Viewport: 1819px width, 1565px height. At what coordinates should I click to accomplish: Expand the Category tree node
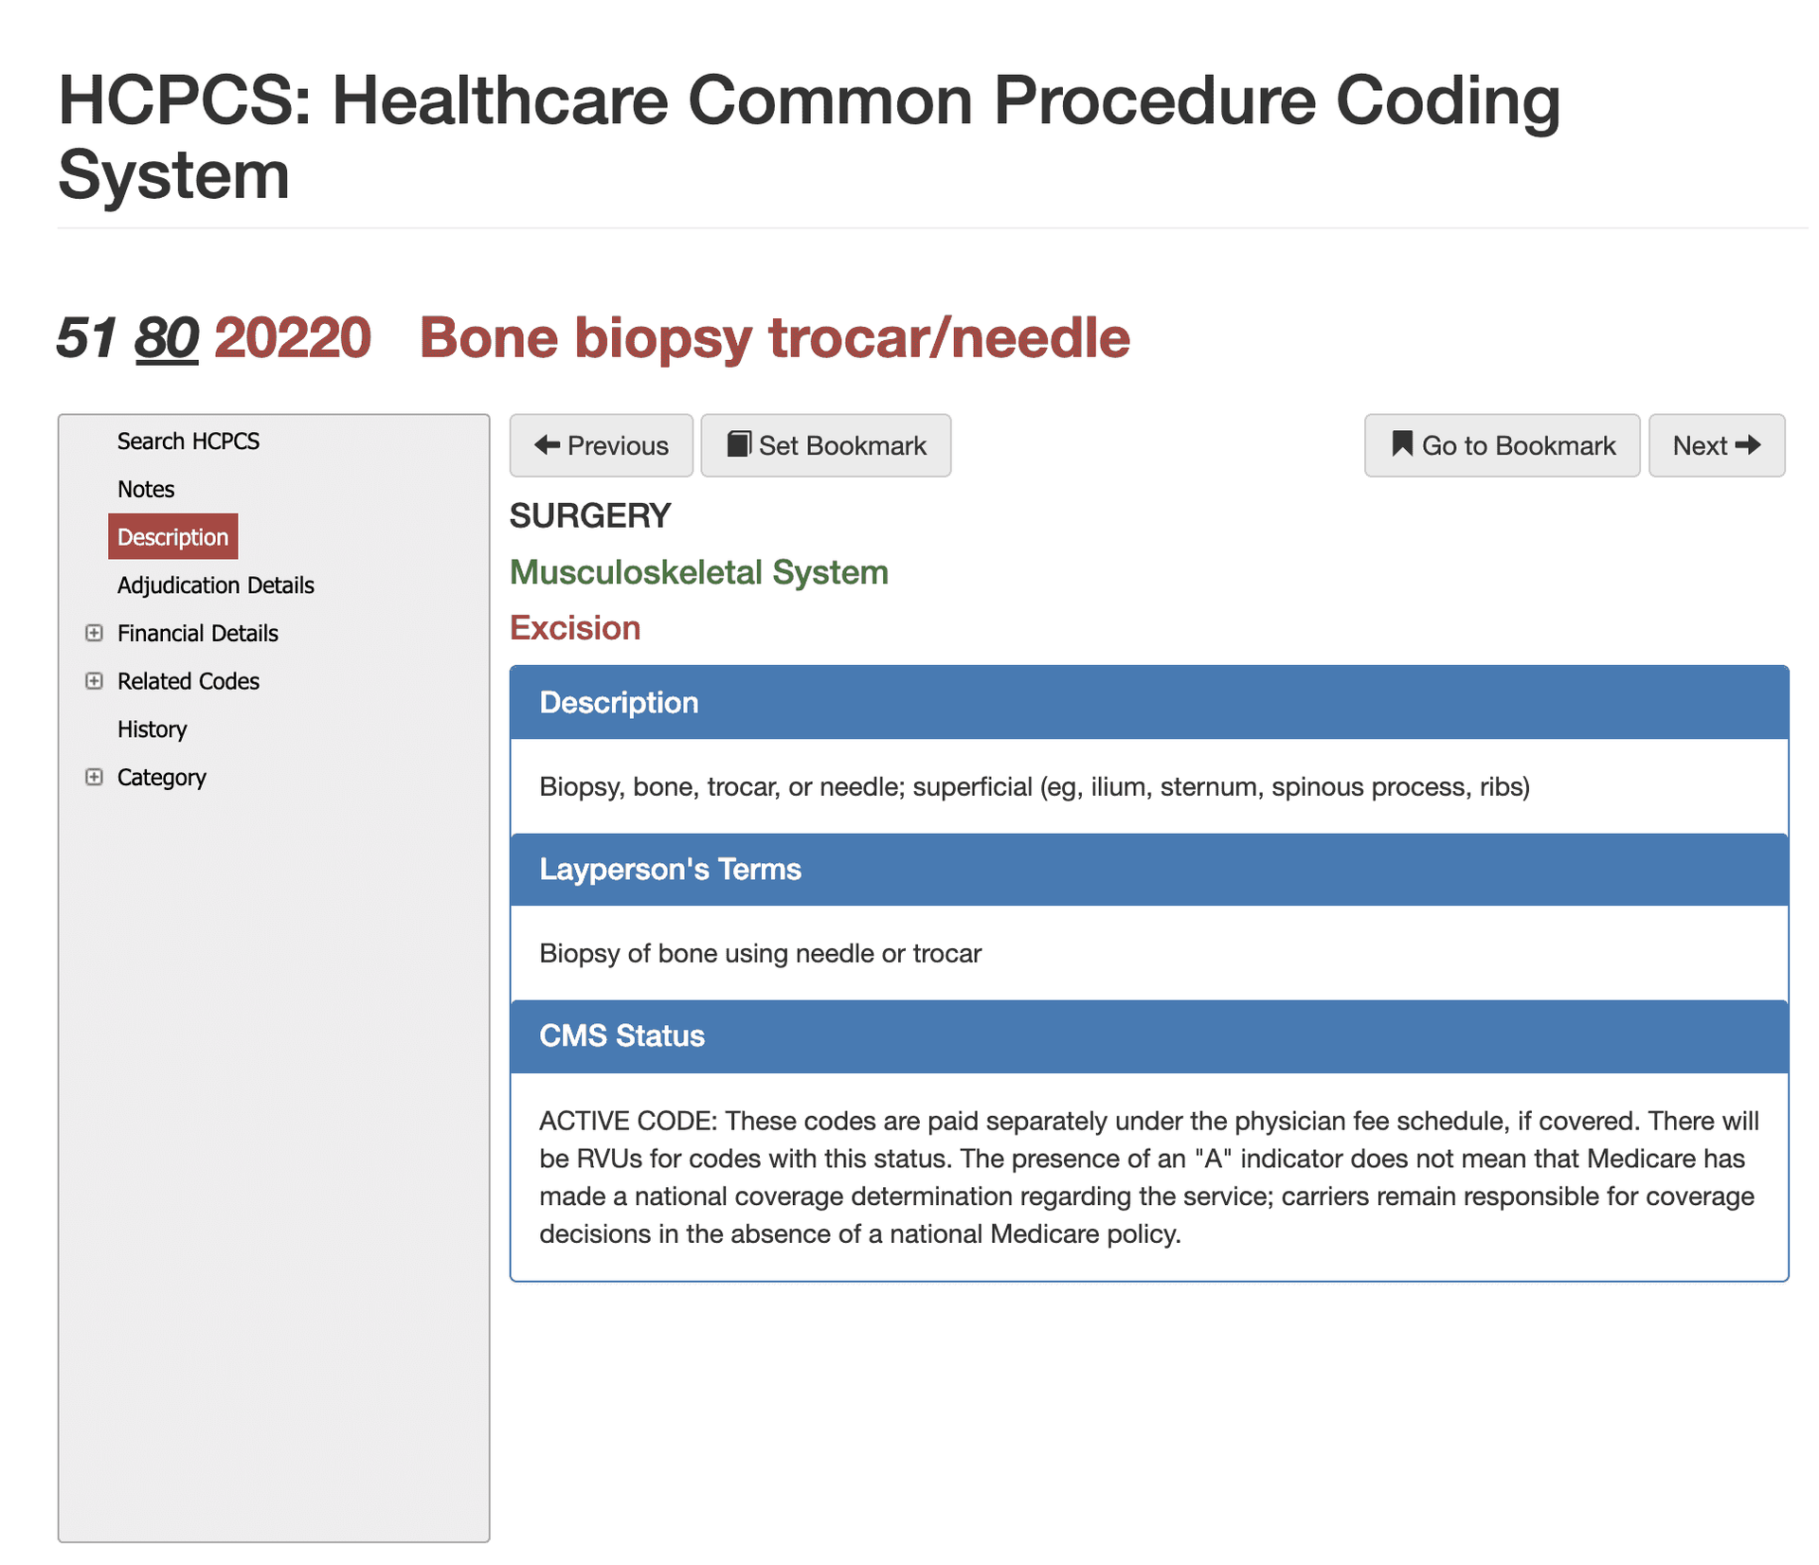(94, 777)
